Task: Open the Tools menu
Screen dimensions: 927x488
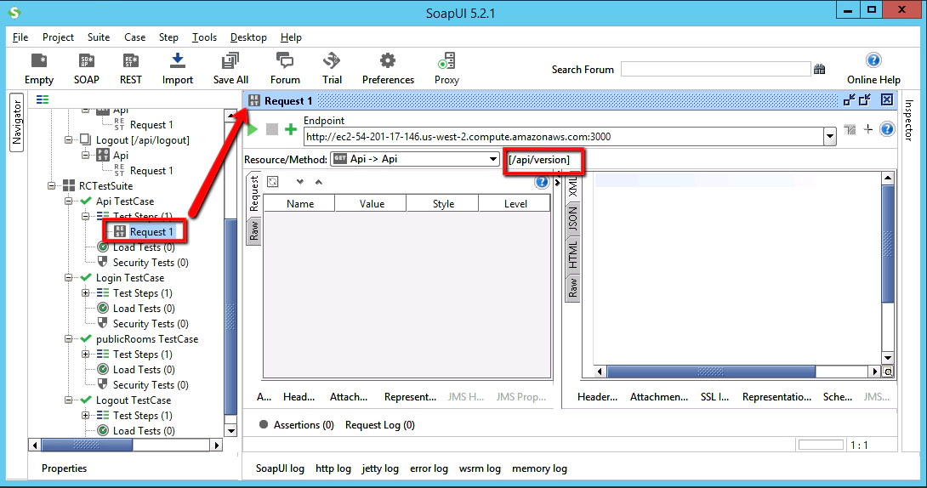Action: point(204,37)
